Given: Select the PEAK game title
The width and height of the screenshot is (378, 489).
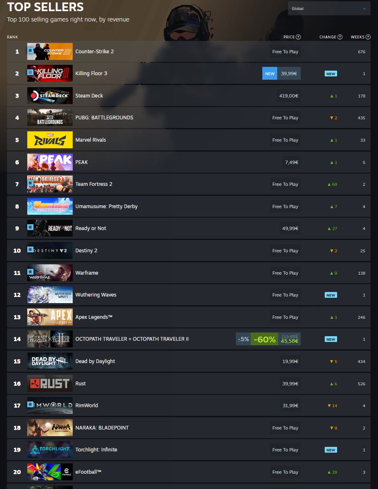Looking at the screenshot, I should [x=81, y=162].
